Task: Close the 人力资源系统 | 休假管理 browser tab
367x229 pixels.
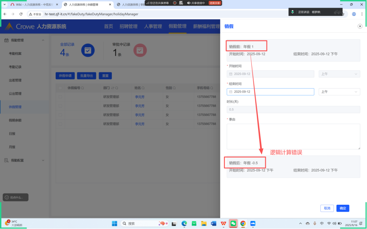Action: click(x=110, y=5)
